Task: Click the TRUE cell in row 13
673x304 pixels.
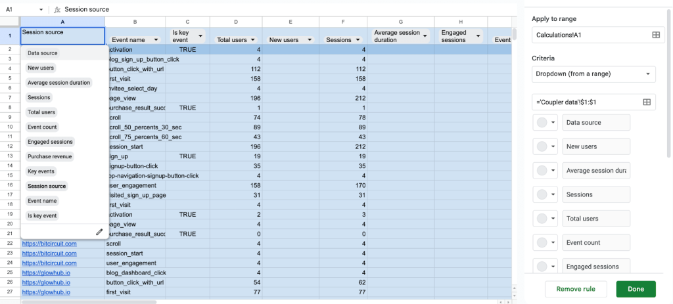Action: pos(187,156)
